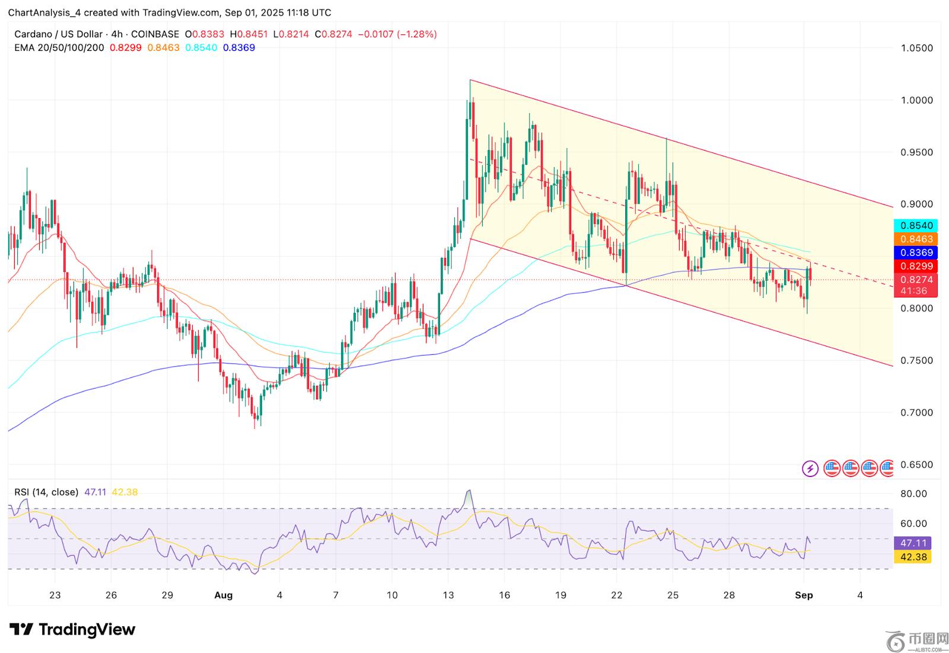
Task: Click the third US flag event icon
Action: [870, 469]
